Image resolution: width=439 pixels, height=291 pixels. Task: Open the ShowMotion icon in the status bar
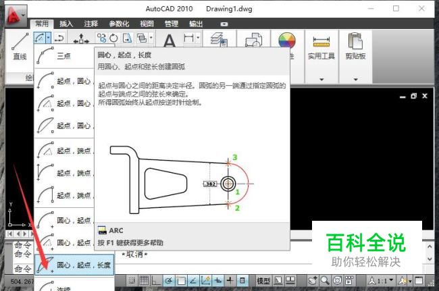[349, 280]
